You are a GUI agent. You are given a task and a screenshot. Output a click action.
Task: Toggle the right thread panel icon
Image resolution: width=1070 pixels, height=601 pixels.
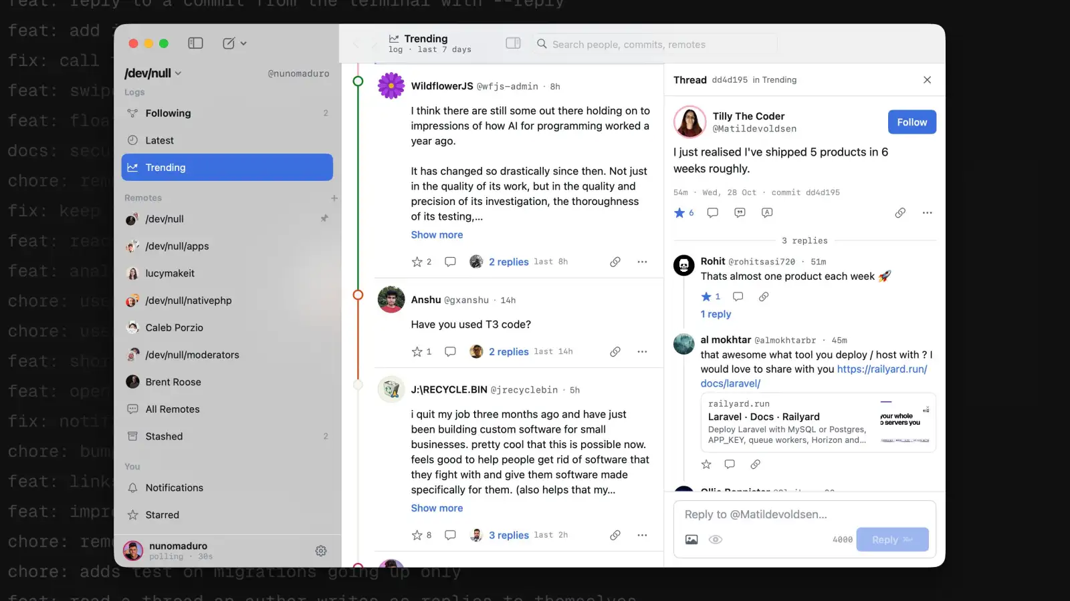[x=513, y=43]
